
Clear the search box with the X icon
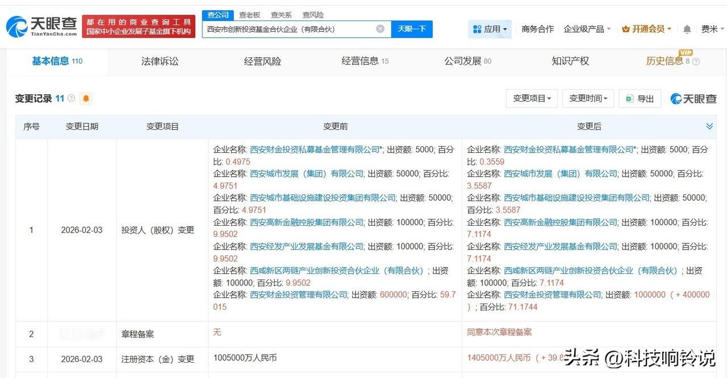click(x=380, y=29)
